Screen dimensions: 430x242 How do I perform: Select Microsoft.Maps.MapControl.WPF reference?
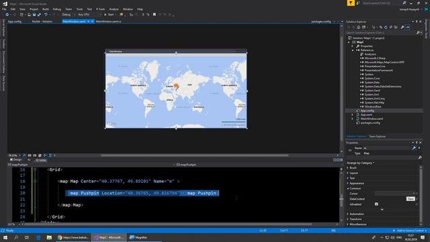[384, 63]
